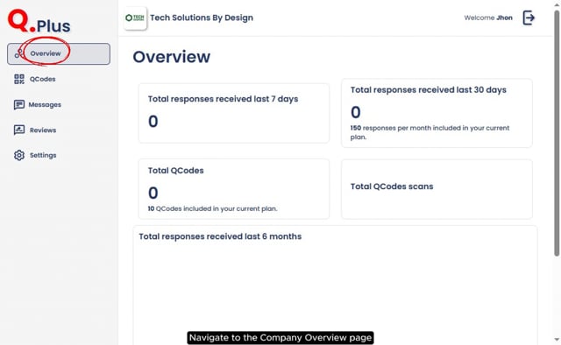Open the Reviews label in sidebar
561x345 pixels.
coord(43,130)
